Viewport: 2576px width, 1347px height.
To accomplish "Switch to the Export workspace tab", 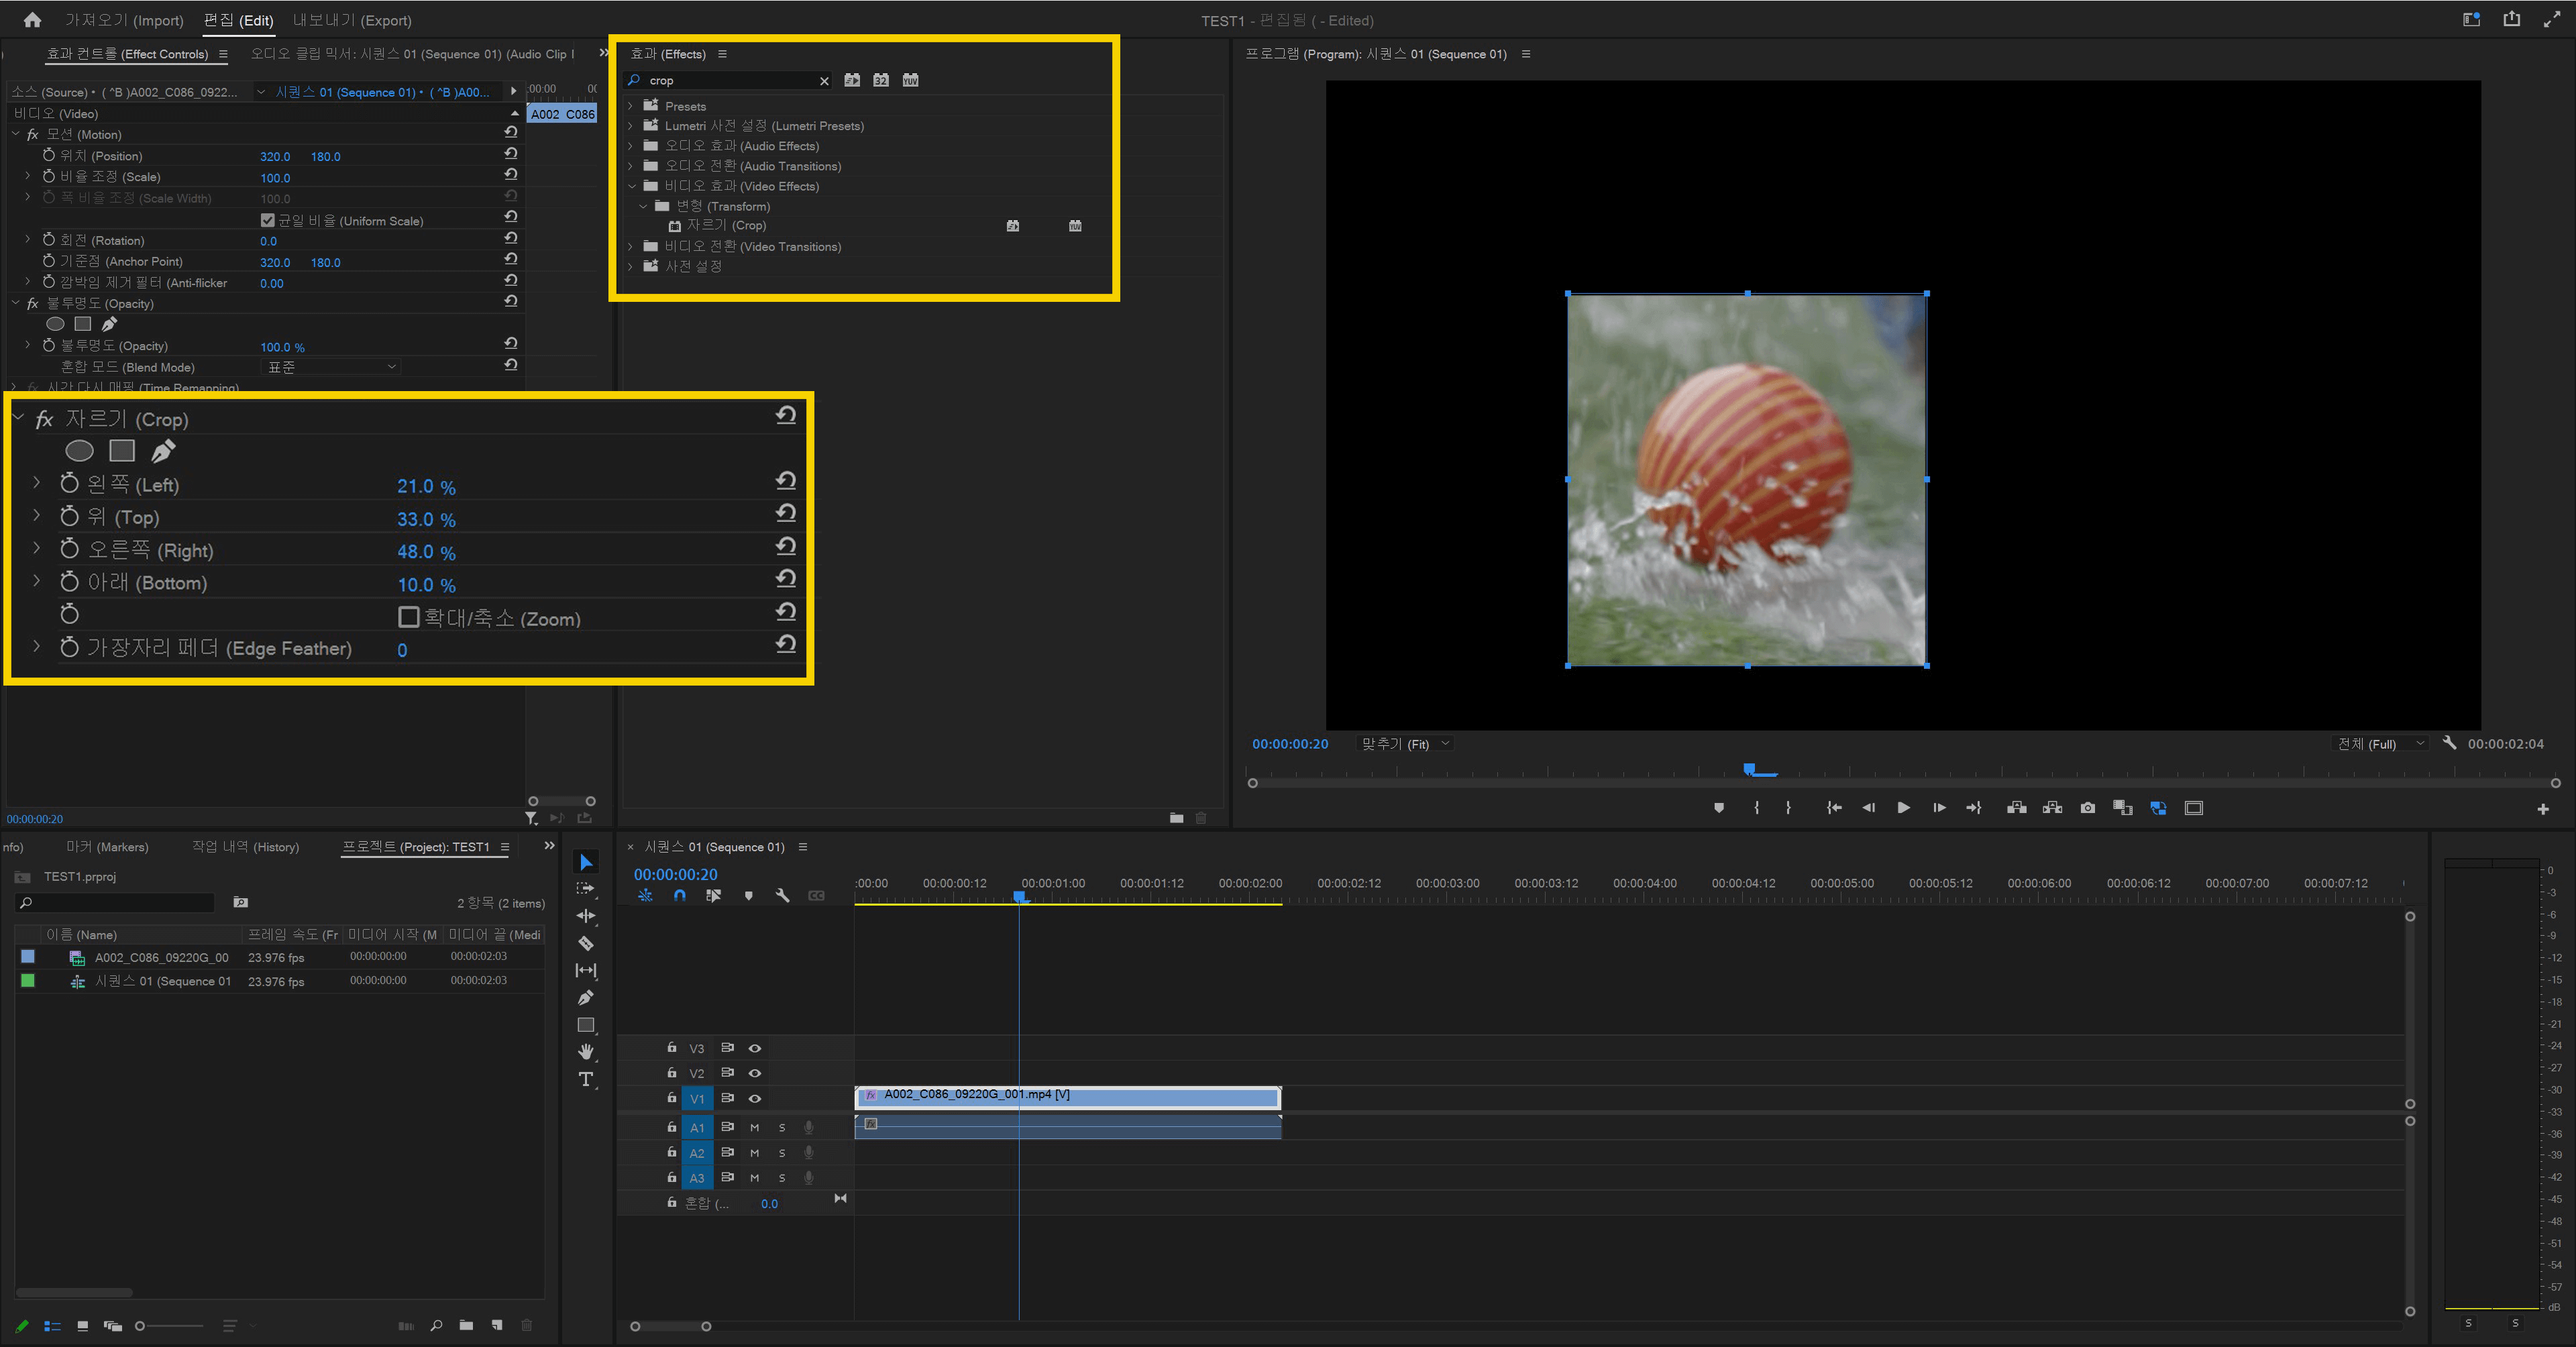I will coord(352,20).
